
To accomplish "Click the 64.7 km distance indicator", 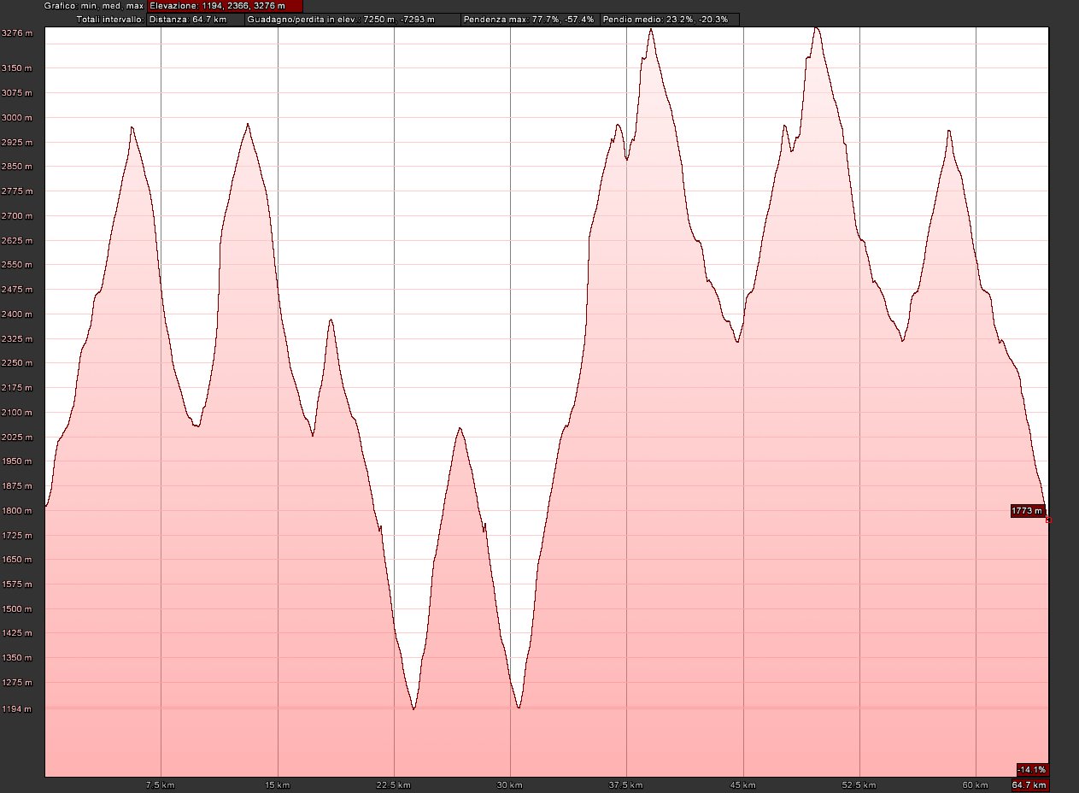I will click(1030, 784).
